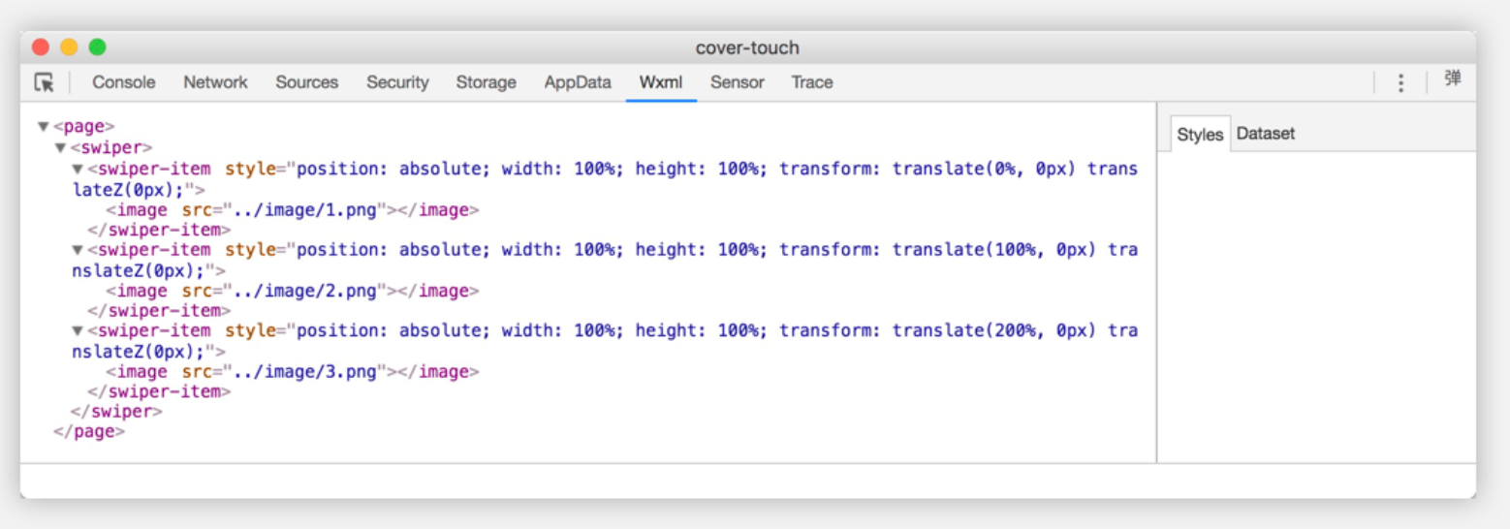Select the Styles side panel tab
The width and height of the screenshot is (1510, 529).
(x=1200, y=135)
